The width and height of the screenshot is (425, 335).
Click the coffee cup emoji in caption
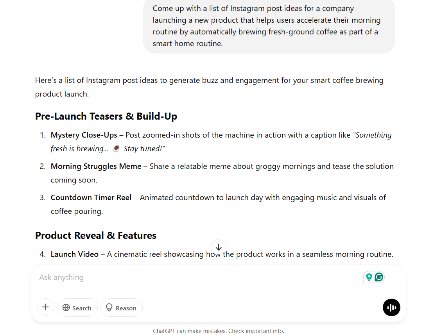pos(116,149)
